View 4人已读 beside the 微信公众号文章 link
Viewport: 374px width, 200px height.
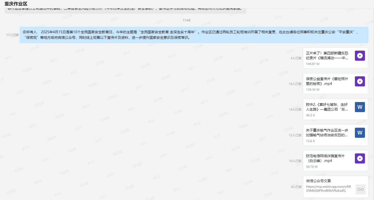tap(296, 187)
